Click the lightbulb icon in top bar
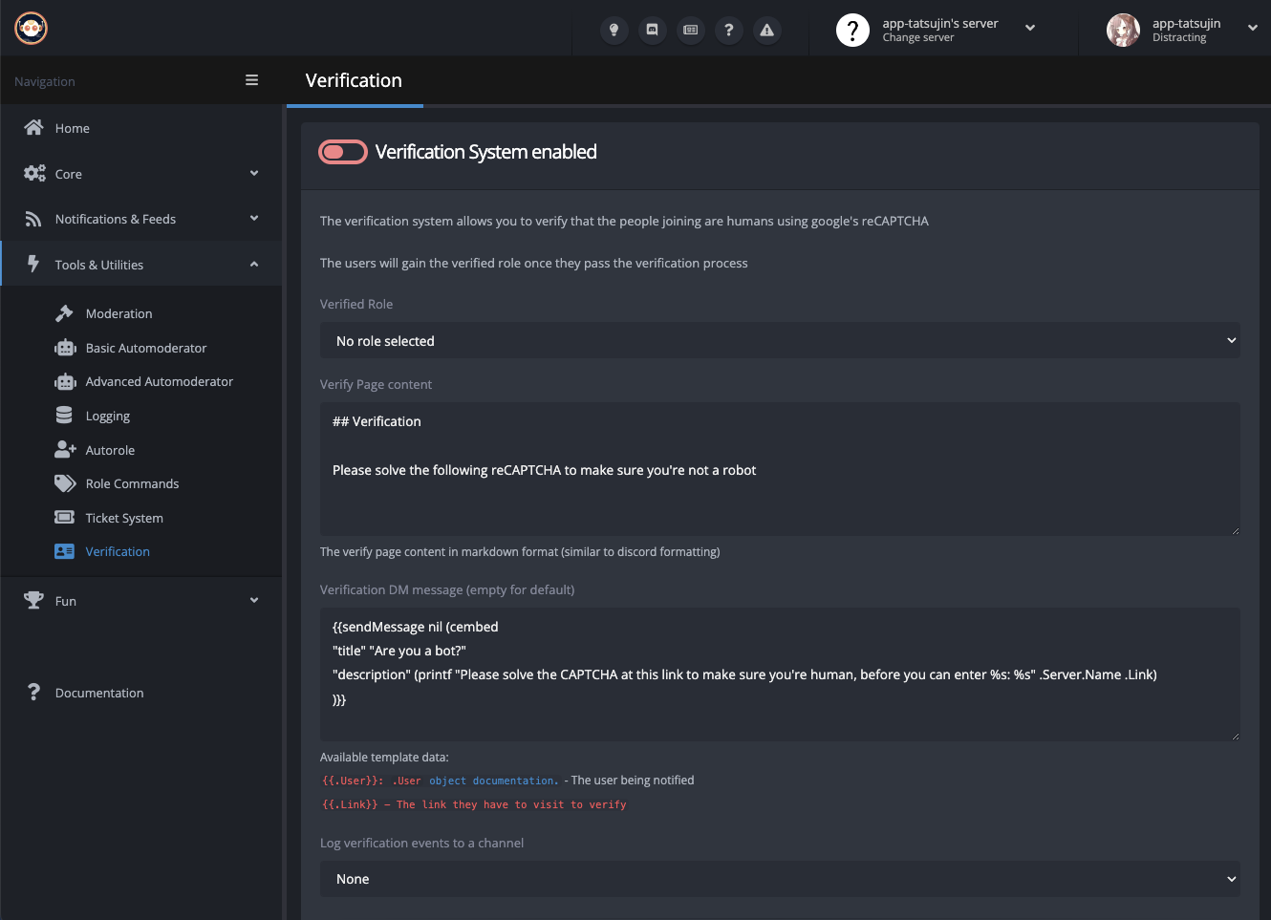The width and height of the screenshot is (1271, 920). point(614,30)
